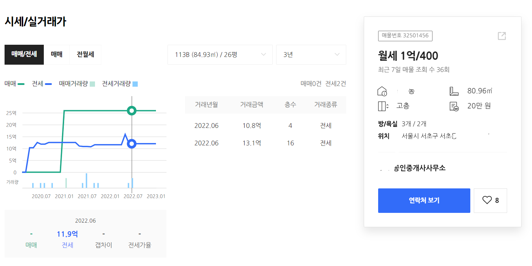Click the 매매0건 전세2건 count text
The height and width of the screenshot is (266, 532).
coord(323,84)
